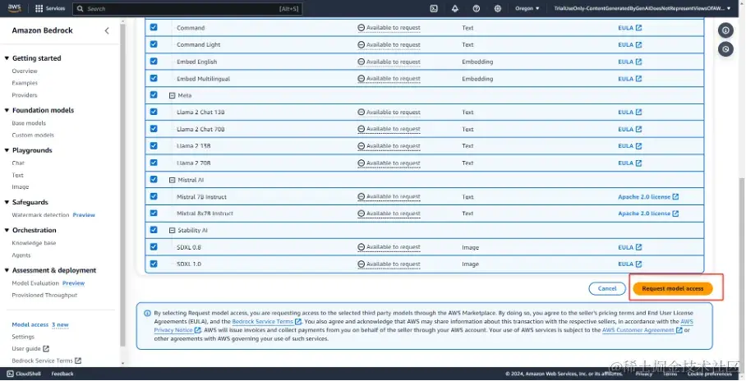Open Model Evaluation in sidebar
746x381 pixels.
coord(35,283)
